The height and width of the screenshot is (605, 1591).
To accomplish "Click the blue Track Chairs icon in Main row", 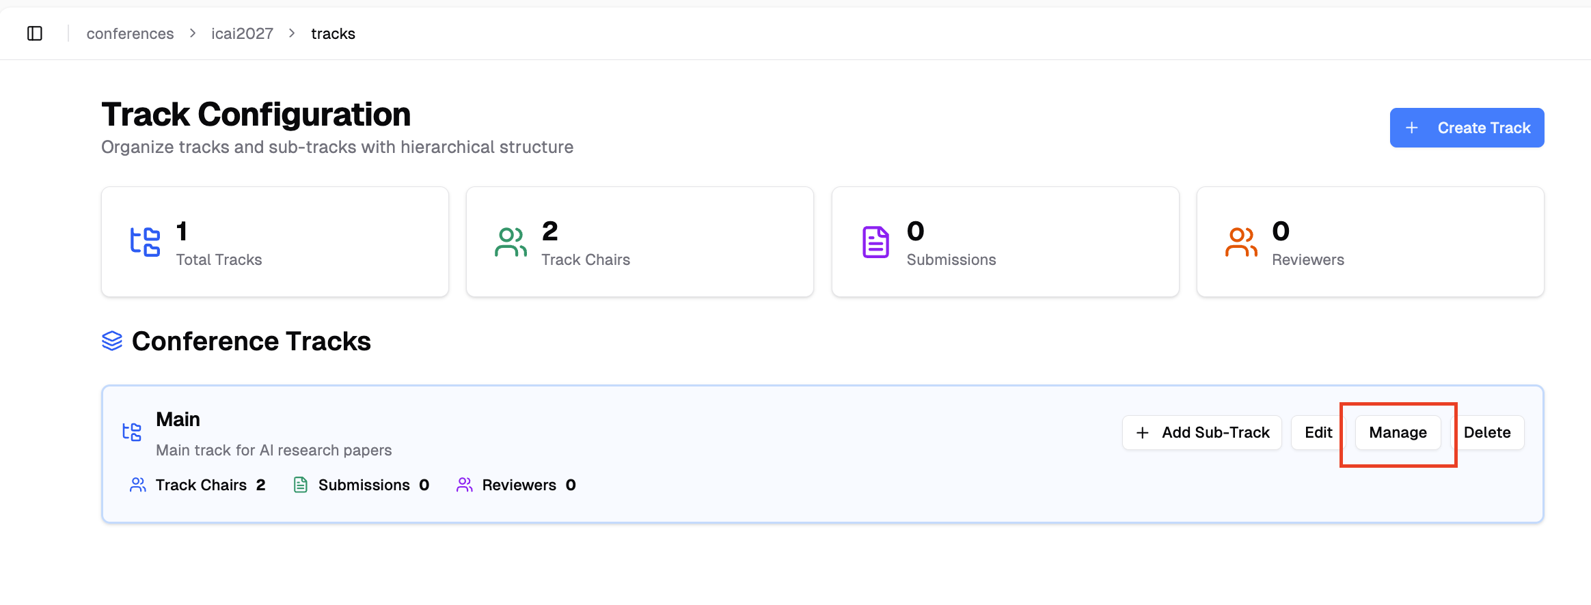I will click(x=138, y=485).
